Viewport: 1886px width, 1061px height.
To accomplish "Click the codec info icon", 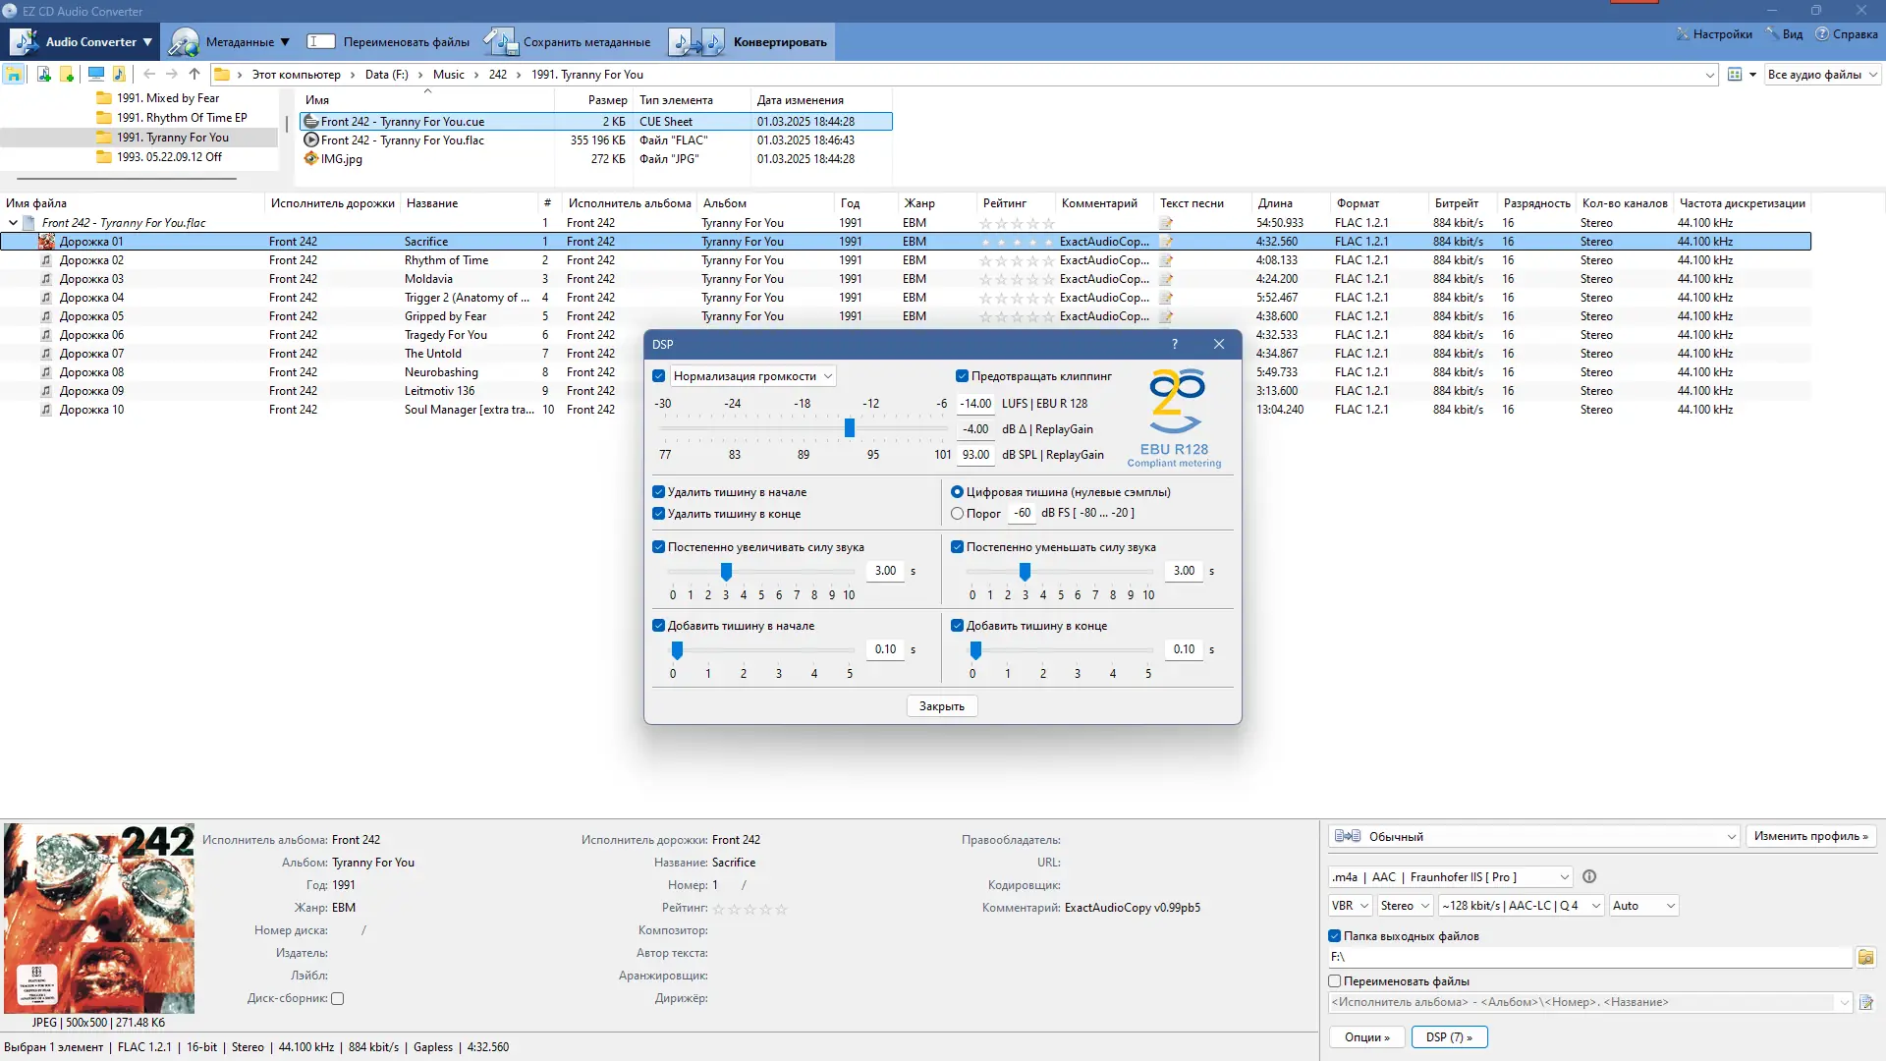I will pyautogui.click(x=1589, y=876).
